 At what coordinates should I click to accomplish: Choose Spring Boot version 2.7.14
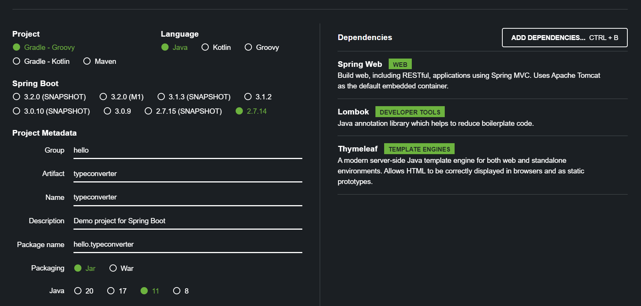coord(251,111)
